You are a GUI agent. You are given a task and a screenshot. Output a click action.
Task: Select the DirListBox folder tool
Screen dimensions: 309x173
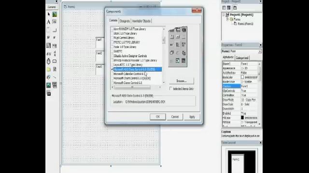(48, 69)
